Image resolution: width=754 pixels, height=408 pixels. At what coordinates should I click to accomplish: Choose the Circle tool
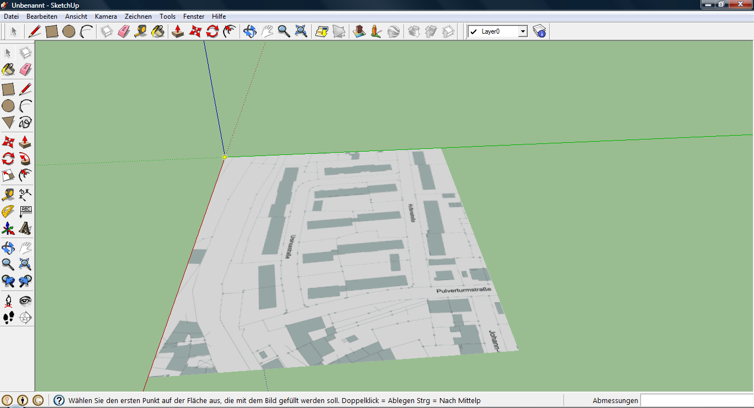pyautogui.click(x=68, y=31)
